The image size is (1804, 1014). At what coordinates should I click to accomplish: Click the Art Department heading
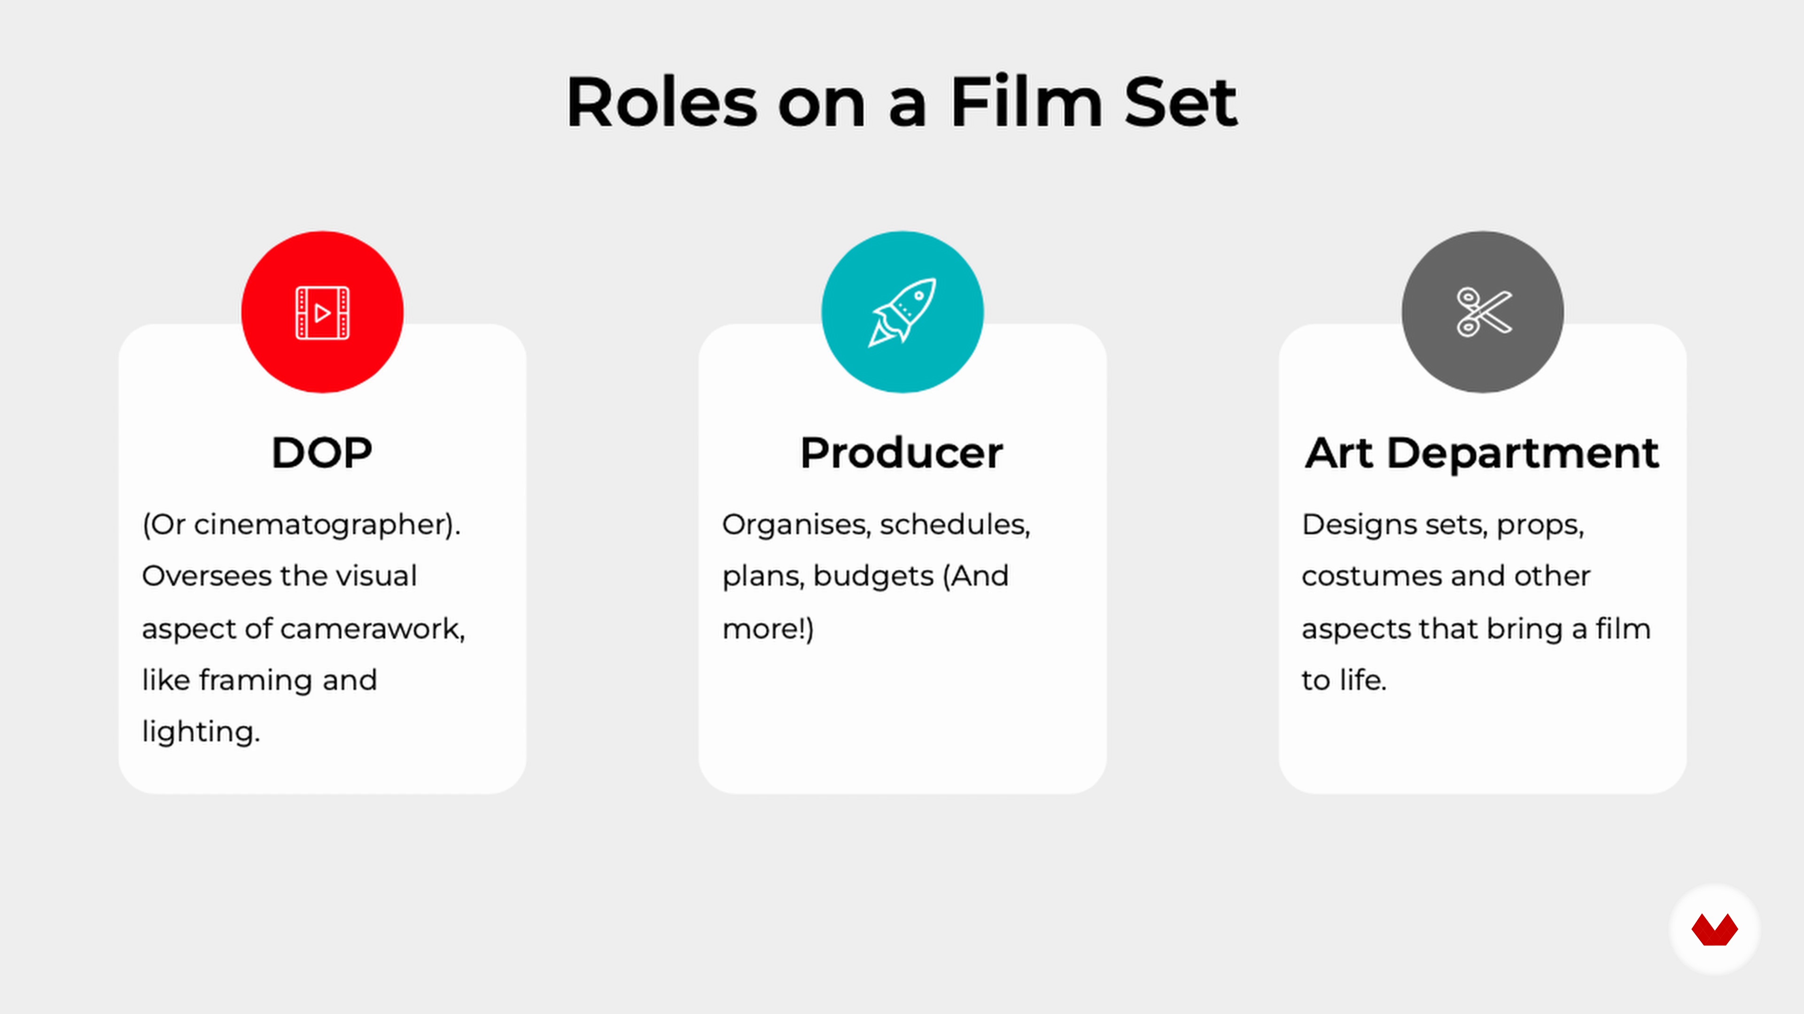pos(1482,453)
